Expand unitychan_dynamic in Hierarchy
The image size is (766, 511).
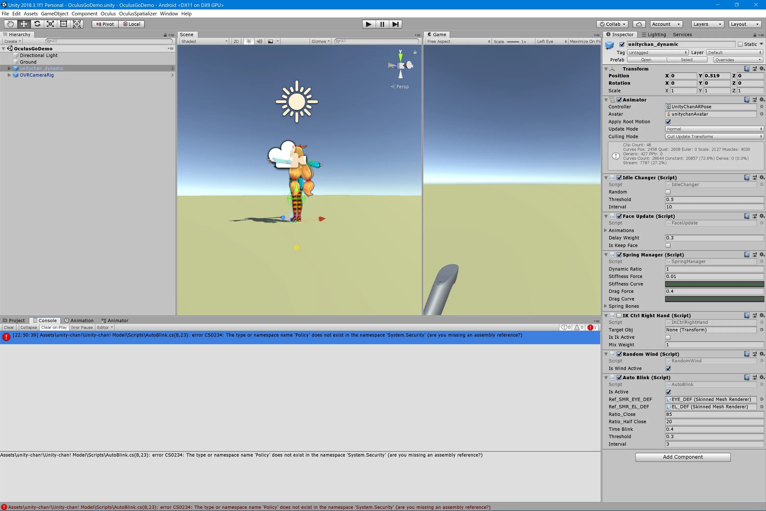click(x=9, y=68)
